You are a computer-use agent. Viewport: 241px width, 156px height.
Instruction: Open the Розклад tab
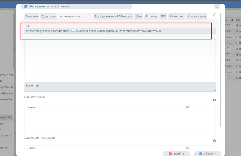[x=151, y=16]
